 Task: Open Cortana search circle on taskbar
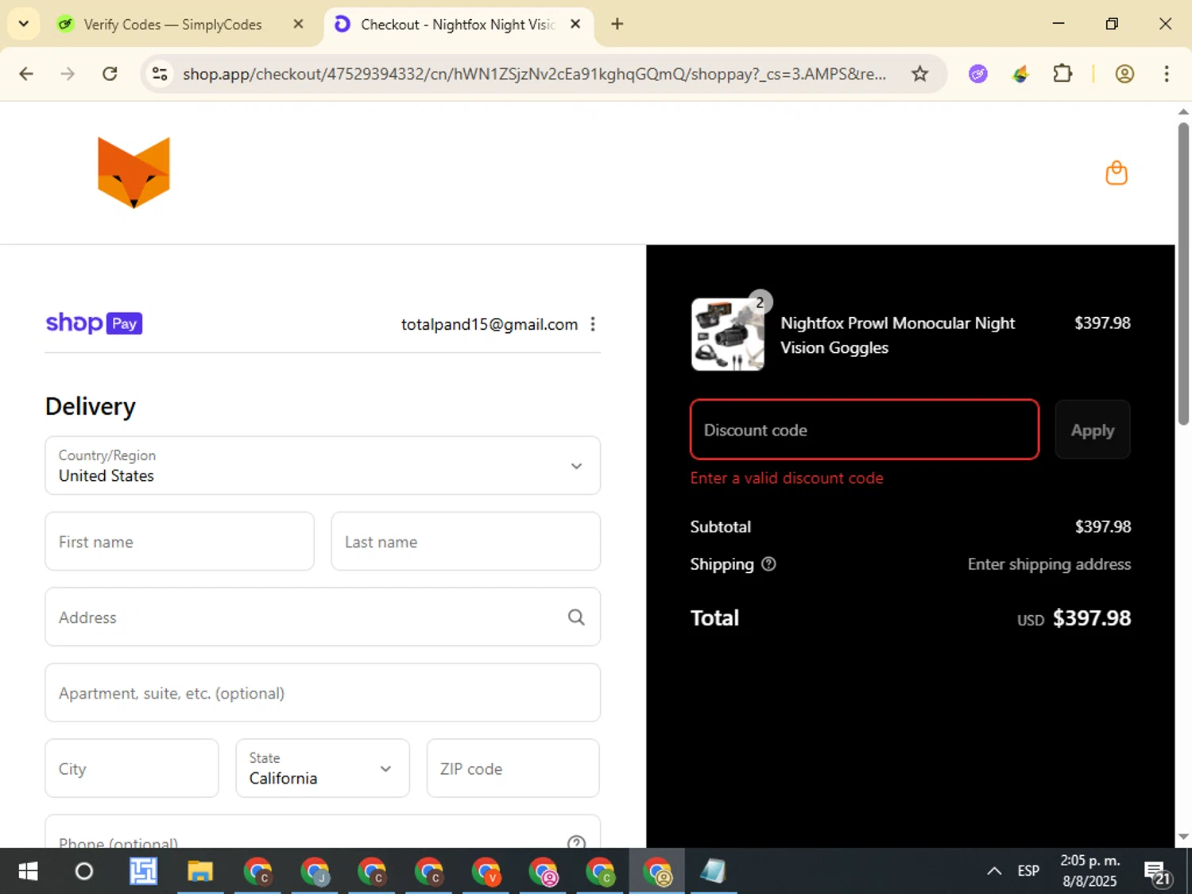(x=83, y=872)
